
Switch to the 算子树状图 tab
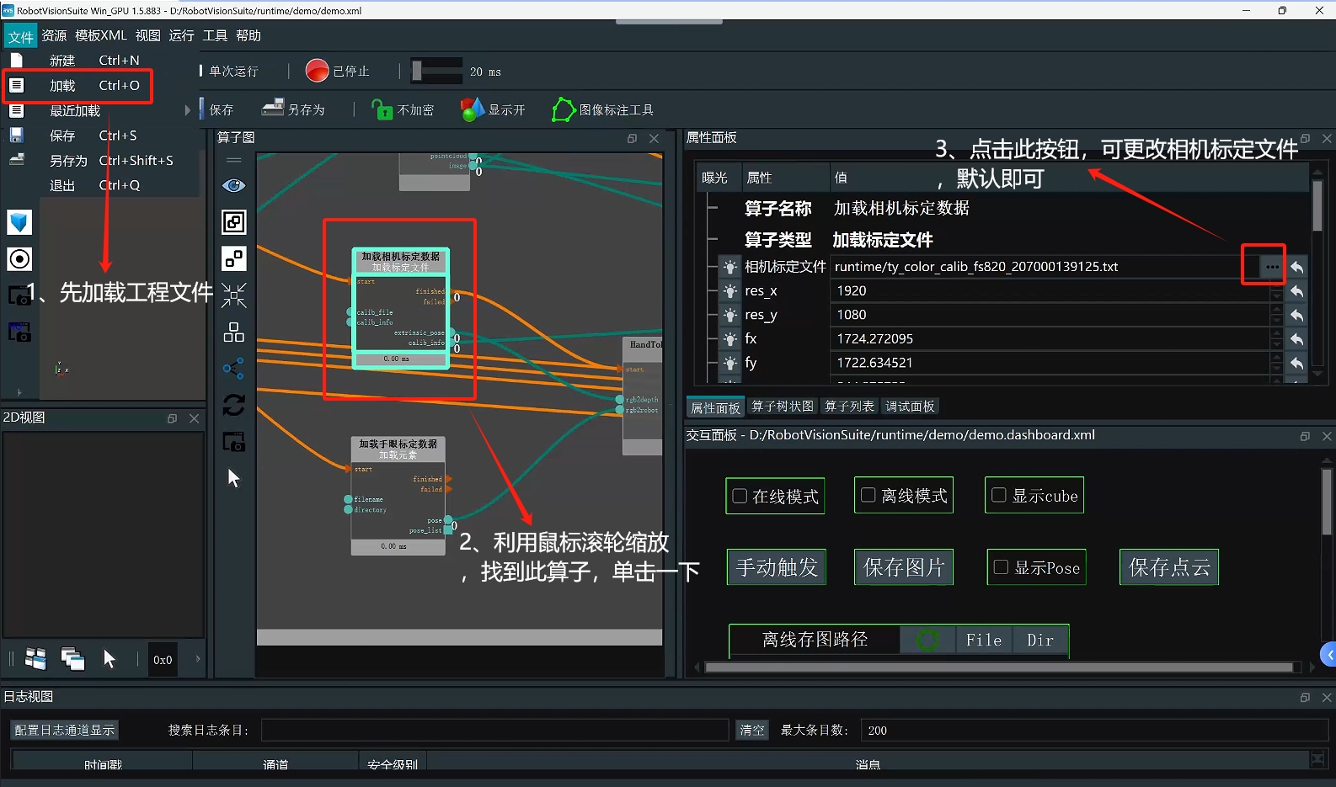(x=783, y=407)
